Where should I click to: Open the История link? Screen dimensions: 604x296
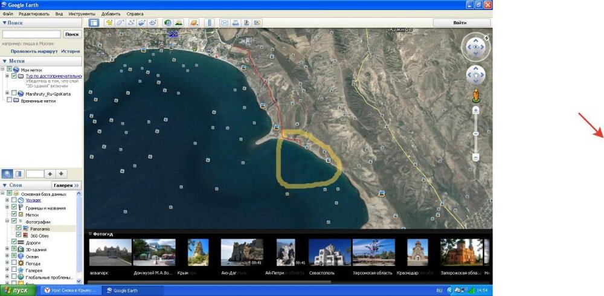tap(71, 51)
